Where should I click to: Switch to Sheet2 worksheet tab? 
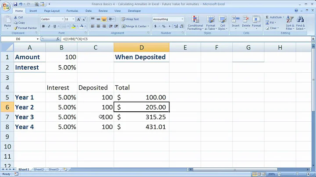click(39, 170)
